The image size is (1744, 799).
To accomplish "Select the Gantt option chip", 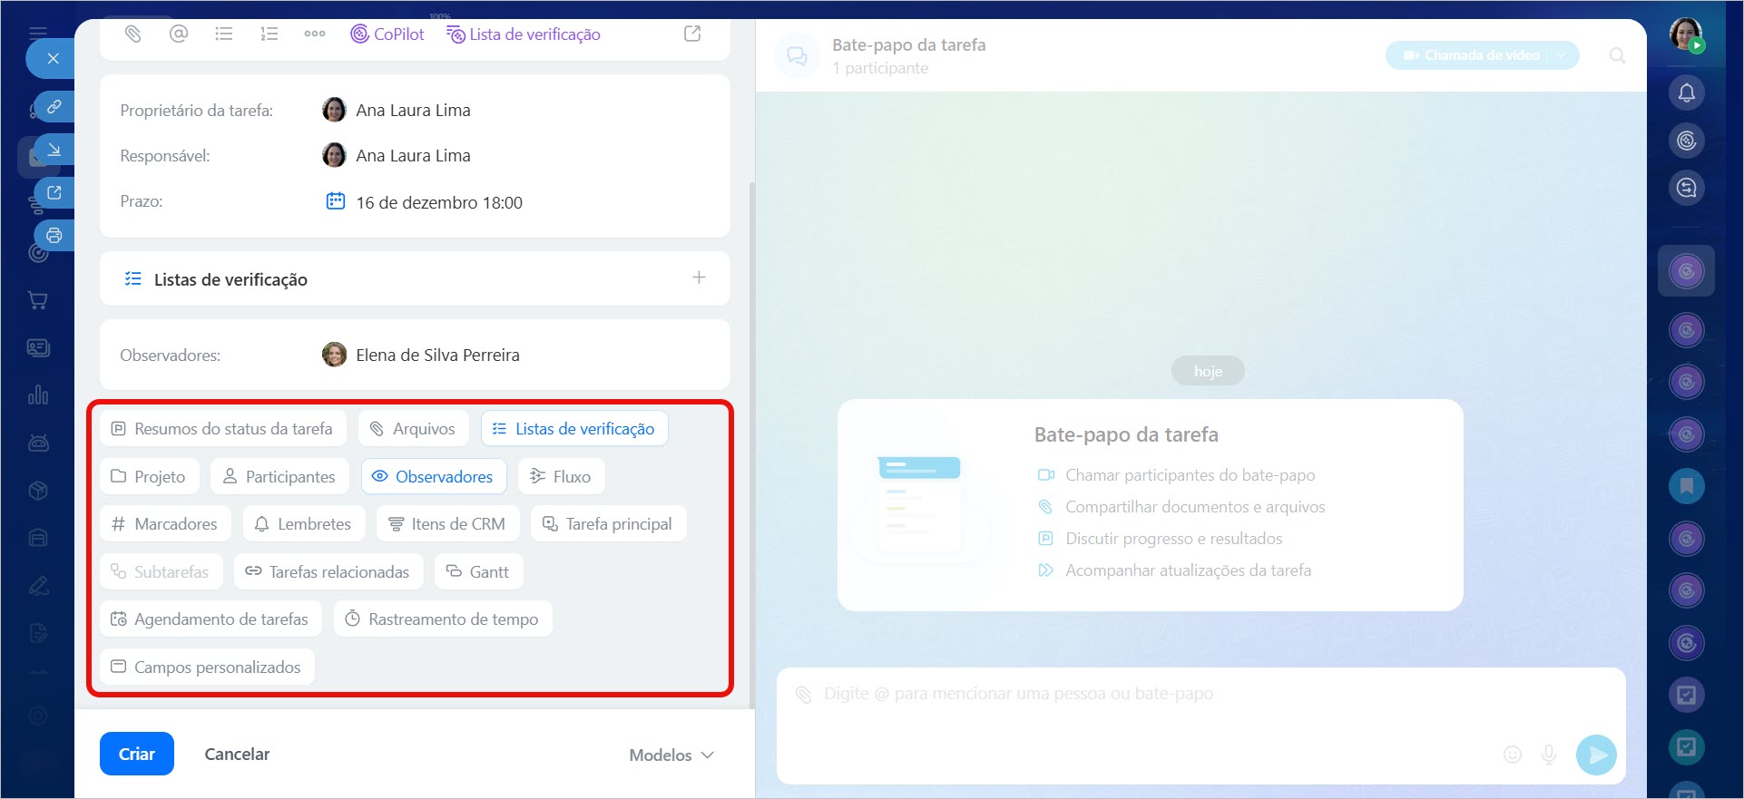I will [478, 572].
